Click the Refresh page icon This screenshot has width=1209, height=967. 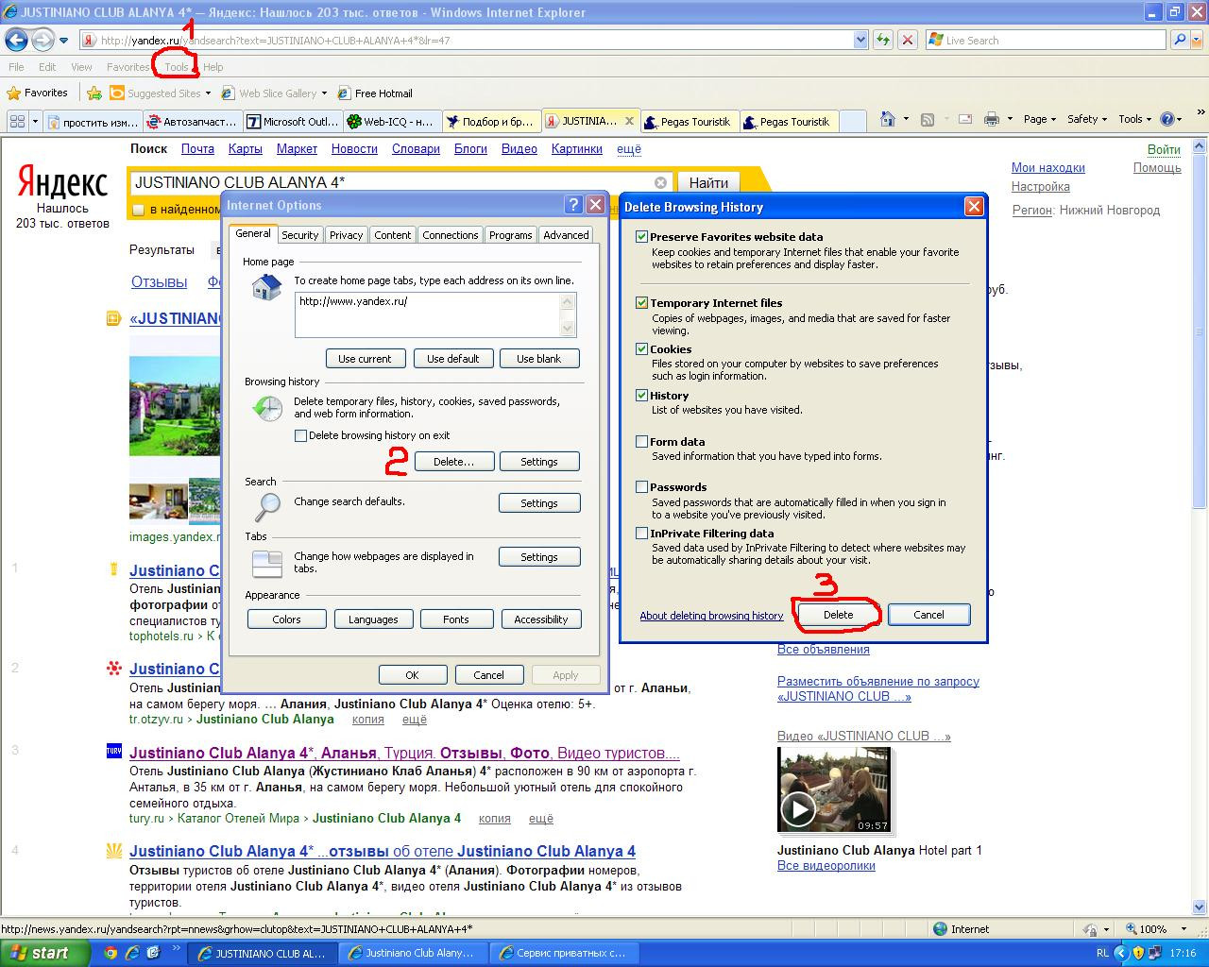click(x=883, y=40)
